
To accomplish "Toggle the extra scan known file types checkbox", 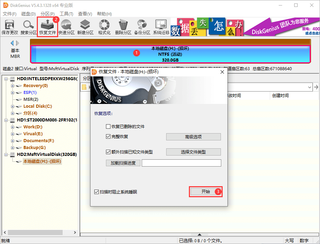I will tap(108, 152).
